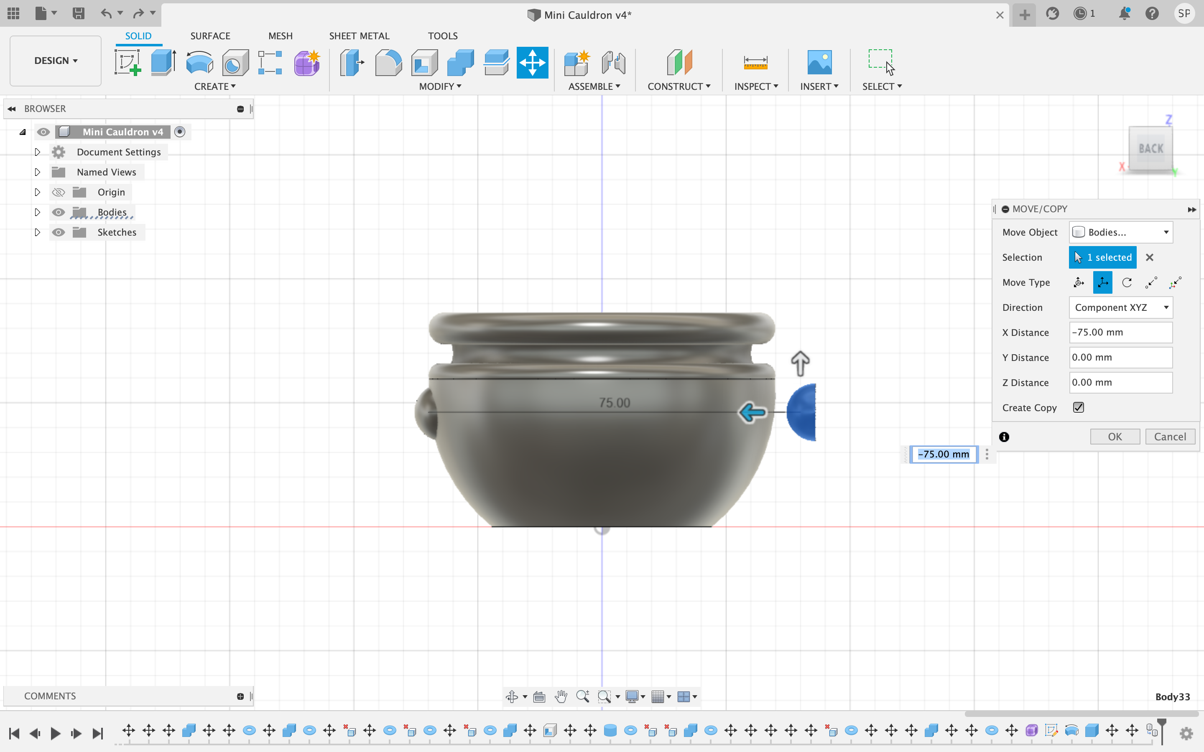1204x752 pixels.
Task: Expand the Bodies tree item
Action: pyautogui.click(x=37, y=212)
